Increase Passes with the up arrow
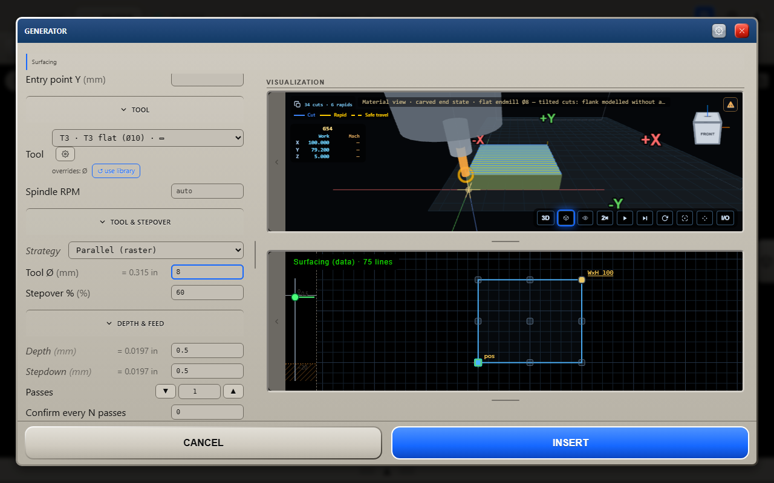774x483 pixels. click(233, 391)
